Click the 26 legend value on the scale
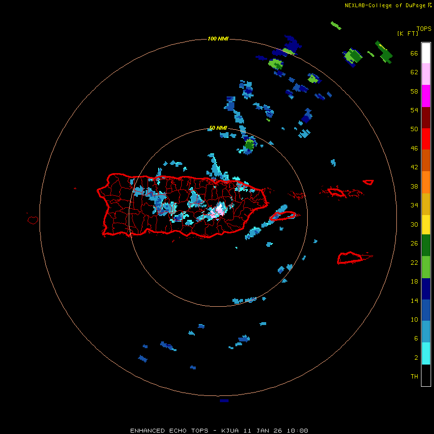Screen dimensions: 434x434 414,244
